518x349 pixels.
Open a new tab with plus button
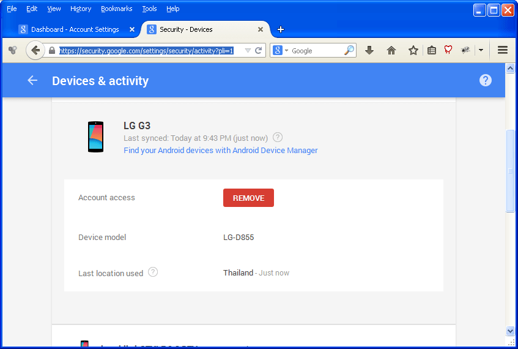[x=281, y=29]
